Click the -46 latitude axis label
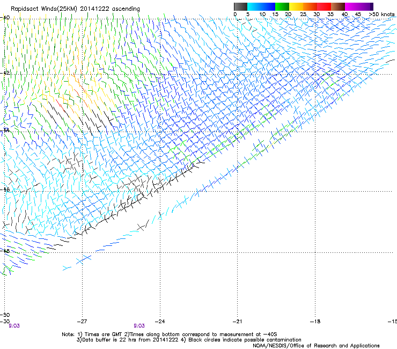Viewport: 397px width, 349px height. tap(5, 190)
